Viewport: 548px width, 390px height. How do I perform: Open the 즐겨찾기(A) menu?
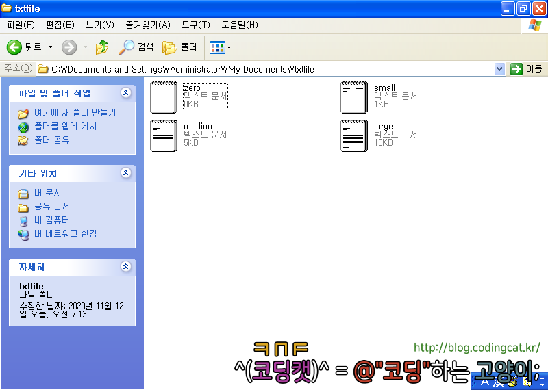(148, 25)
